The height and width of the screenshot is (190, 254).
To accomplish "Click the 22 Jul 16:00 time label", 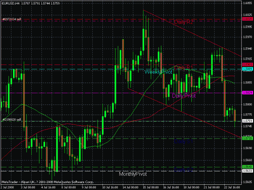I will 232,188.
